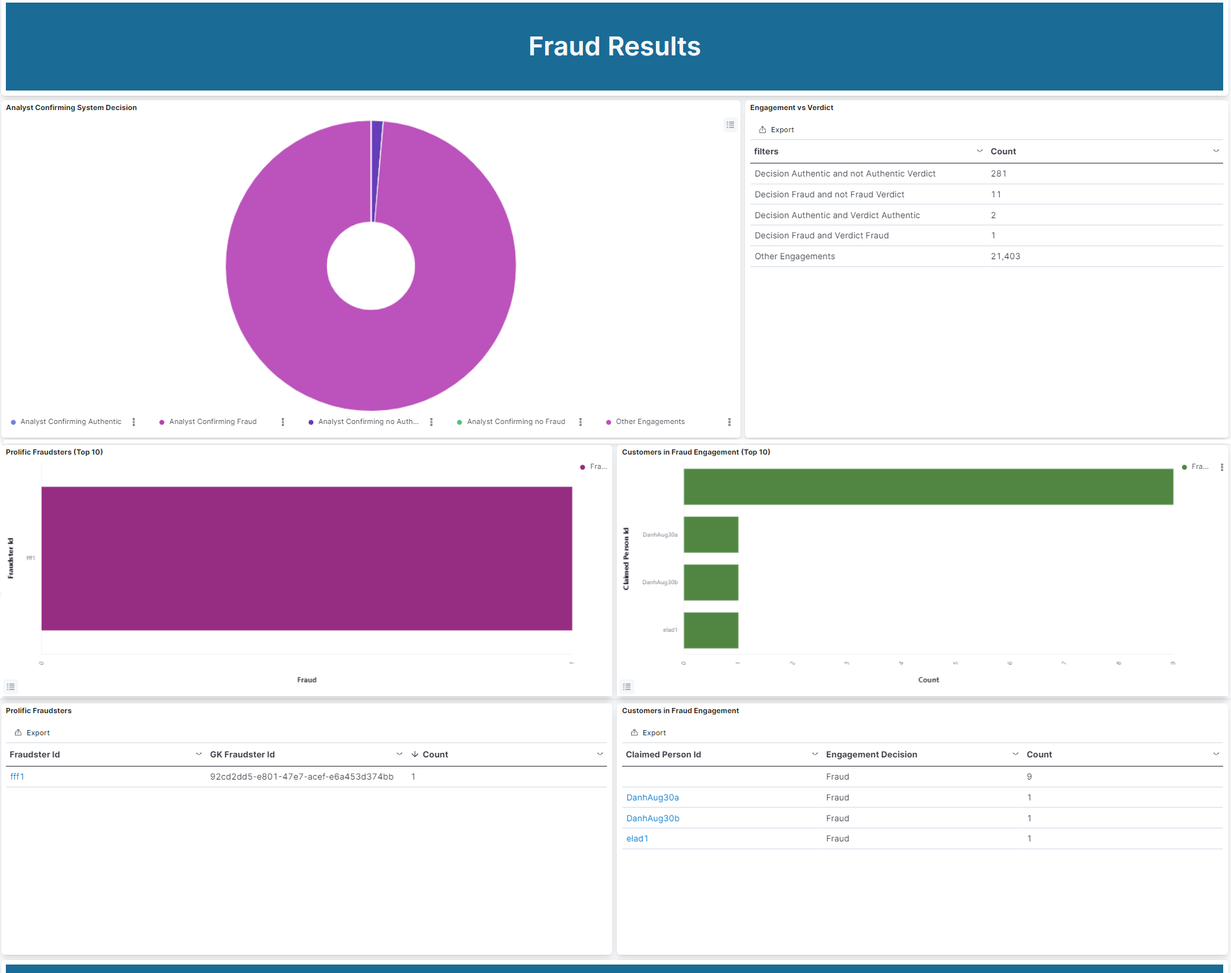Screen dimensions: 1231x973
Task: Select Decision Fraud and Verdict Fraud row
Action: pyautogui.click(x=987, y=236)
